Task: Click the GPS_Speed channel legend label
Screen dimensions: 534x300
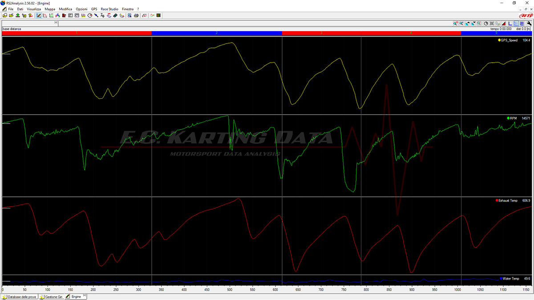Action: (509, 40)
